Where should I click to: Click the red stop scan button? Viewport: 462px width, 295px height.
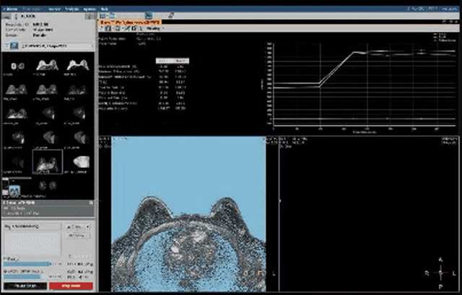tap(72, 286)
